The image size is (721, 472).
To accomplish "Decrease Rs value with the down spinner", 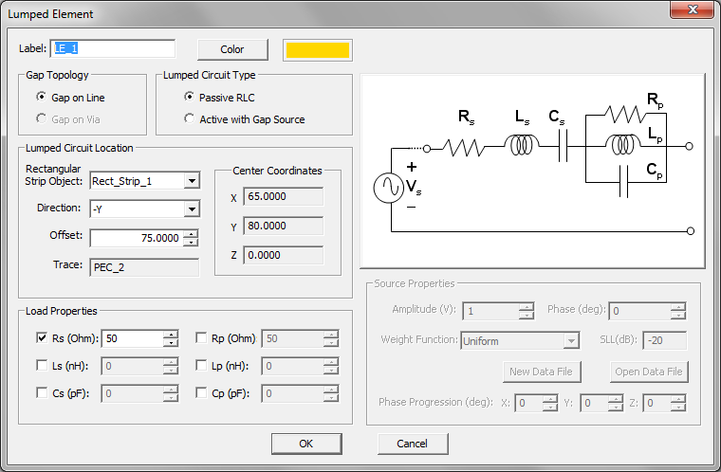I will coord(171,343).
